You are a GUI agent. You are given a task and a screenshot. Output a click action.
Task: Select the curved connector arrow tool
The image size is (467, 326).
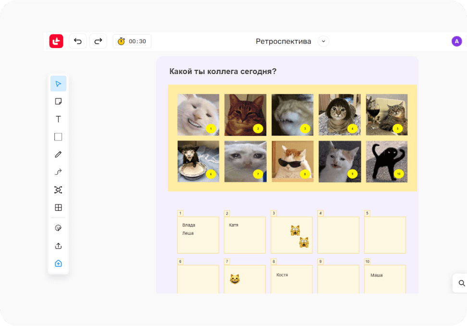coord(58,172)
